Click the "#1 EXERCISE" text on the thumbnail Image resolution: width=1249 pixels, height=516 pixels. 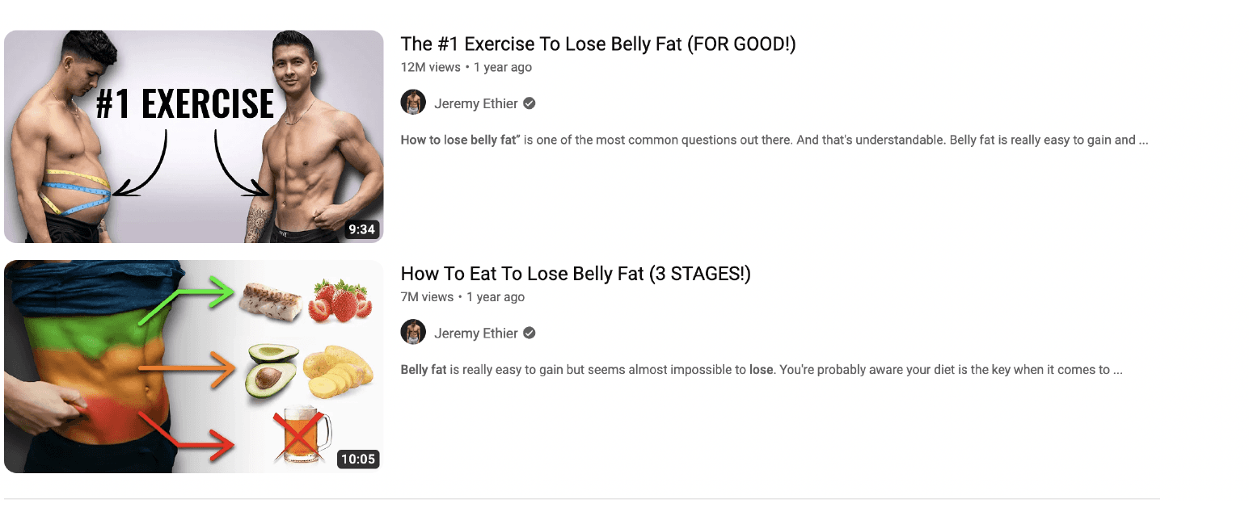coord(185,104)
